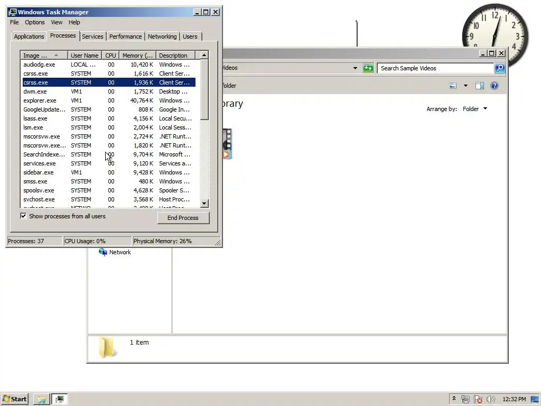Select the dwm.exe process row
Screen dimensions: 541x406
tap(108, 91)
